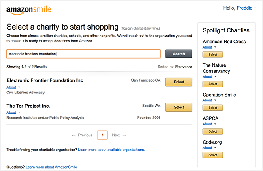Go to the Next results page

coord(119,135)
